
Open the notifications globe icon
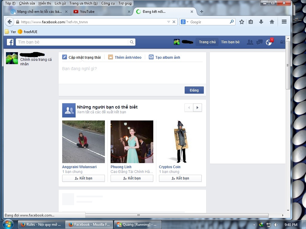click(269, 42)
